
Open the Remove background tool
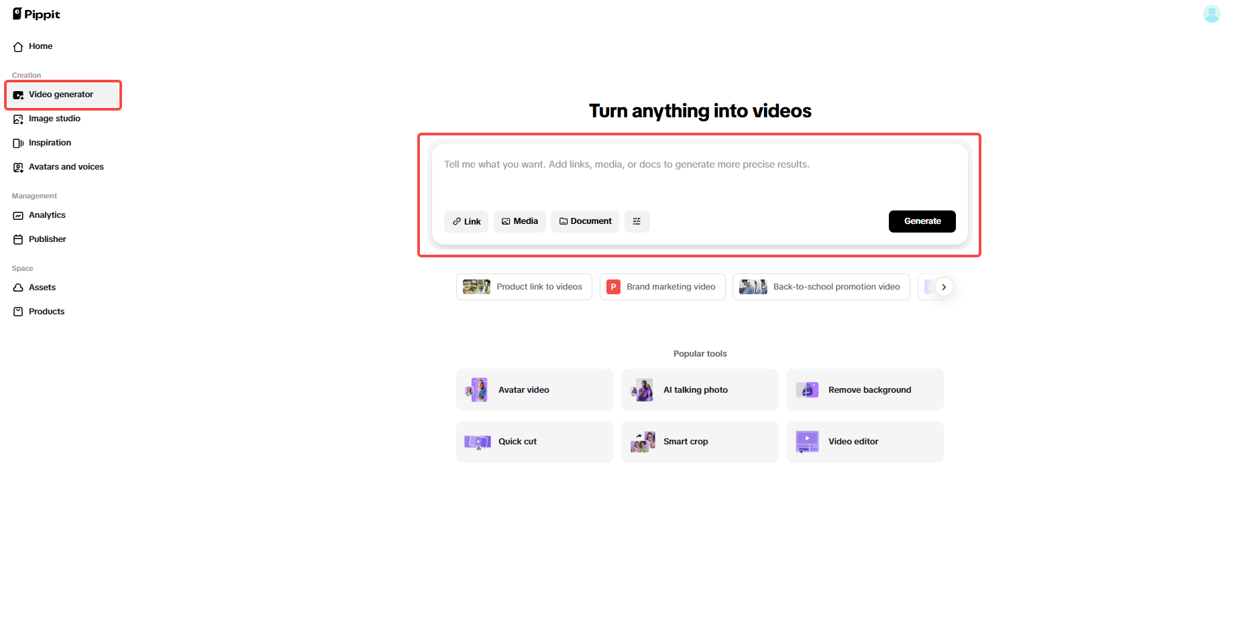864,389
